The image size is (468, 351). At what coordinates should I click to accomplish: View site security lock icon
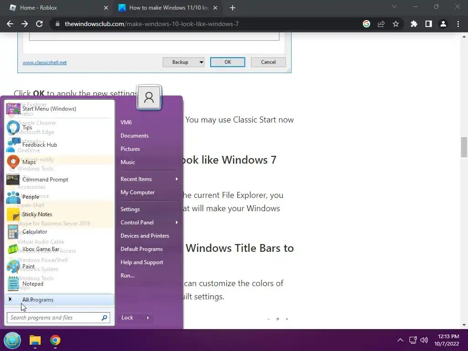(x=58, y=24)
